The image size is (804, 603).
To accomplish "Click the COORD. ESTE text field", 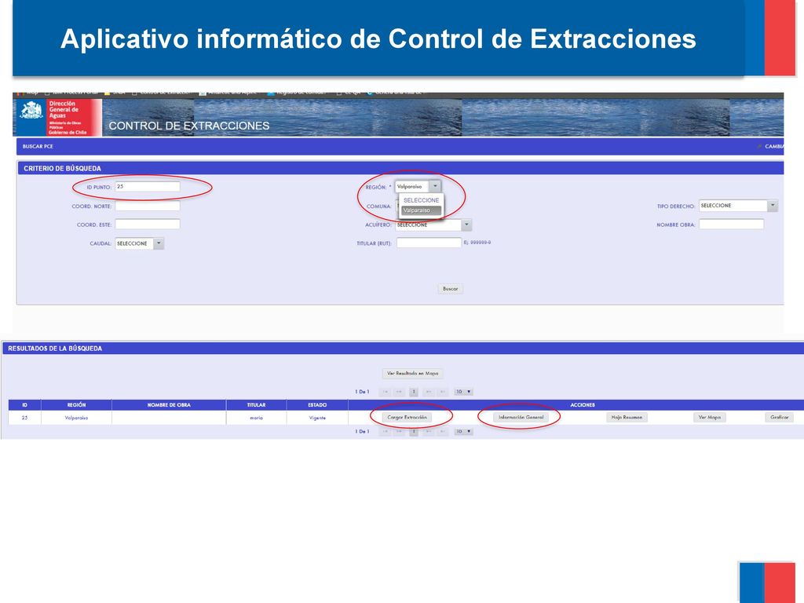I will point(148,225).
